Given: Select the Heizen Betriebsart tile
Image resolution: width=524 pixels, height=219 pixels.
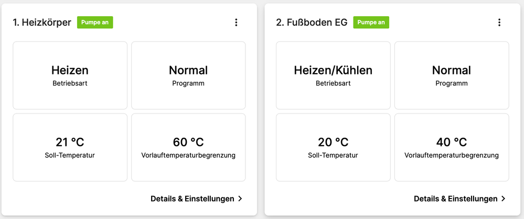Looking at the screenshot, I should 70,75.
